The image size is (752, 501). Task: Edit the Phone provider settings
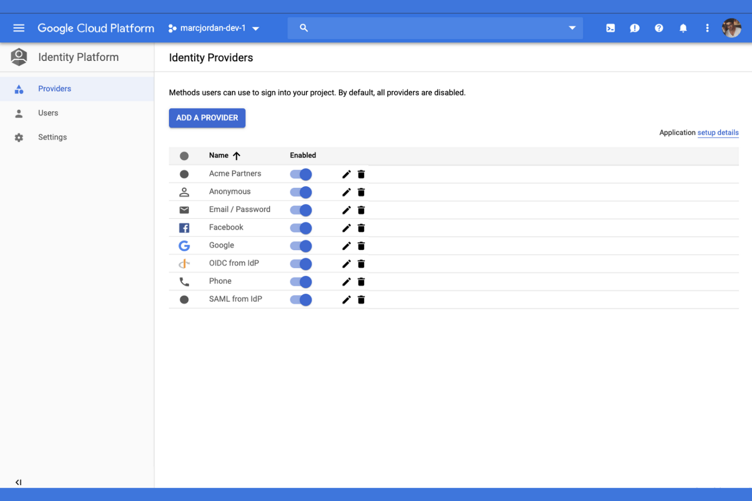tap(346, 282)
